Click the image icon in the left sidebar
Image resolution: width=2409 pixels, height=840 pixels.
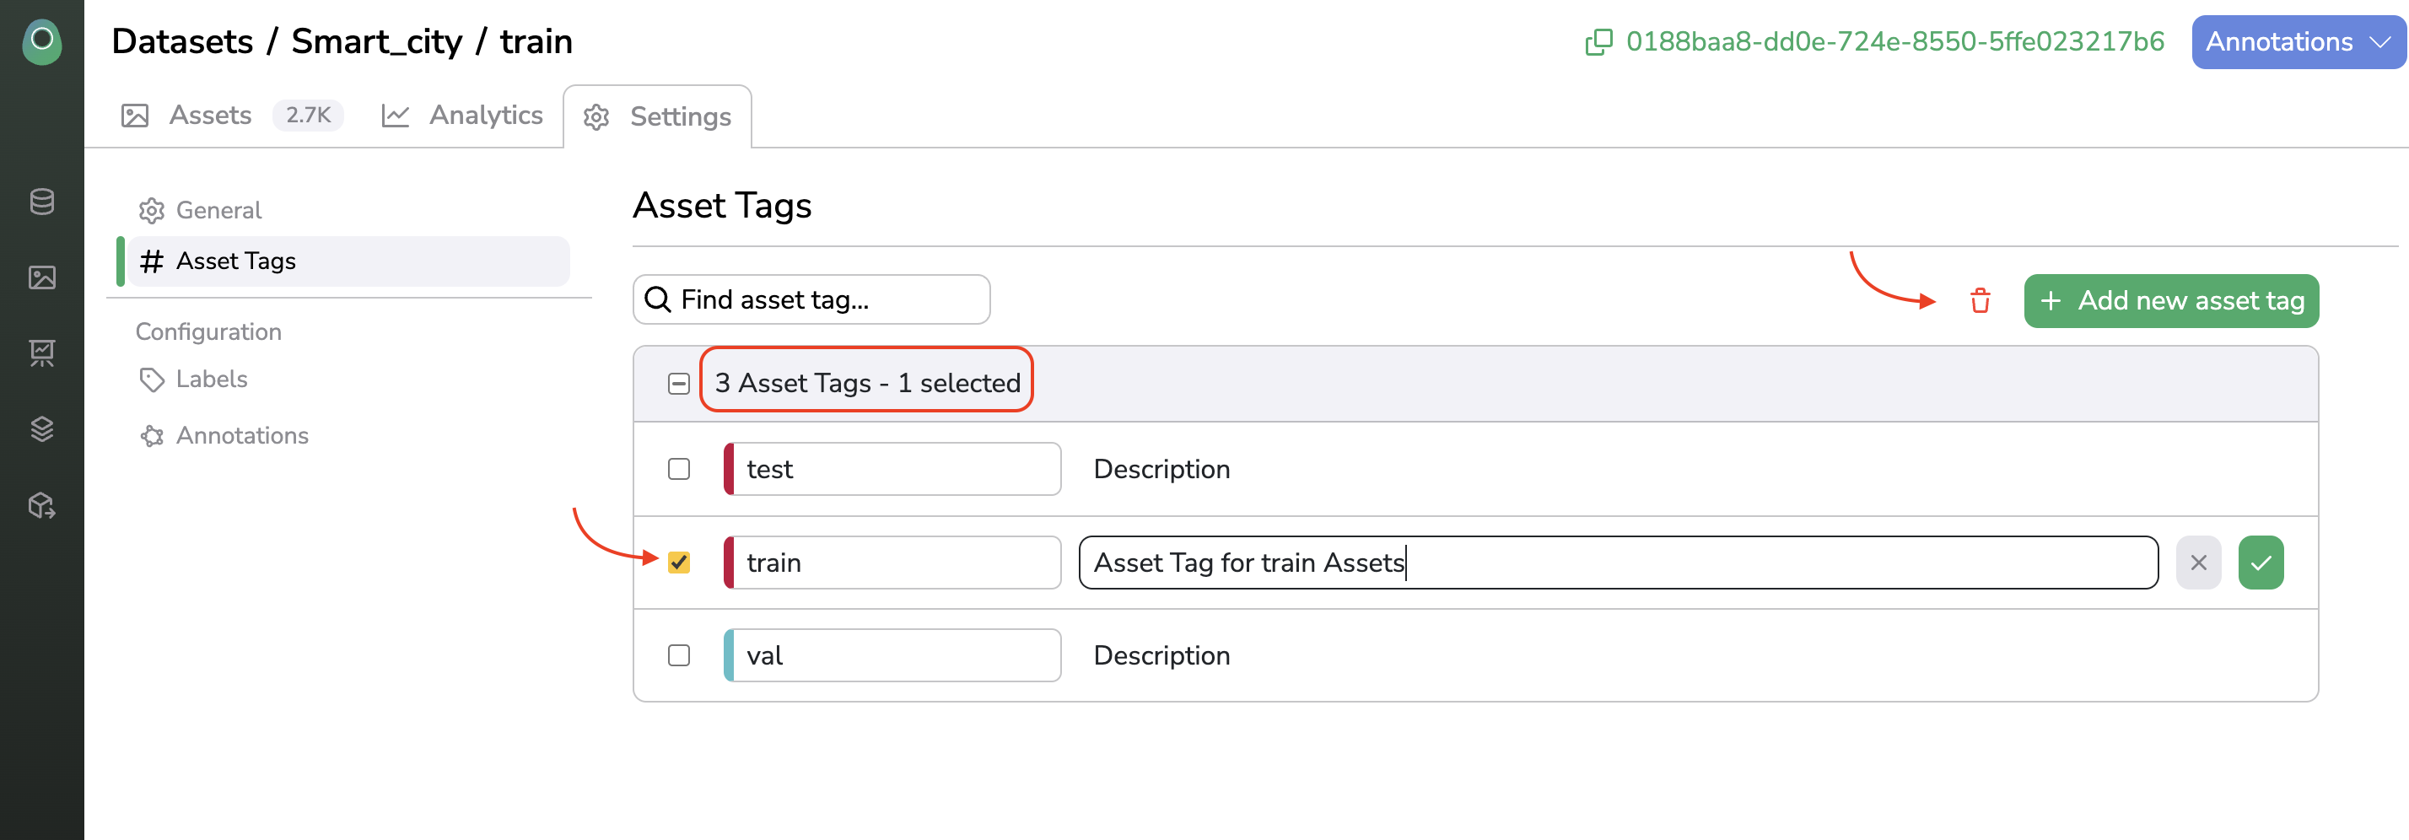pyautogui.click(x=42, y=277)
